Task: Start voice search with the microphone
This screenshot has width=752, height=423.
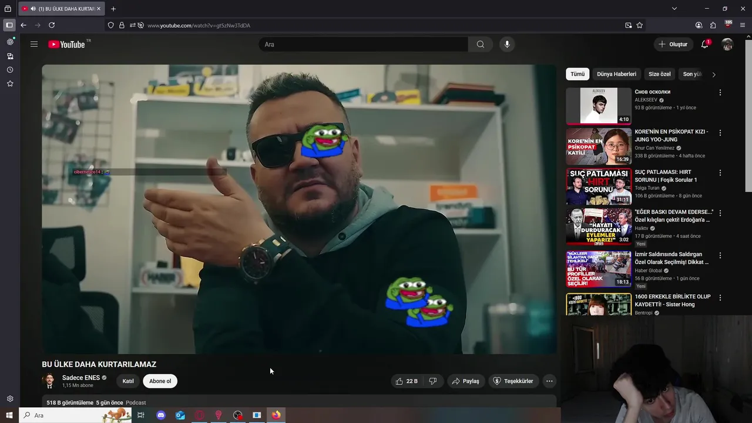Action: pos(507,44)
